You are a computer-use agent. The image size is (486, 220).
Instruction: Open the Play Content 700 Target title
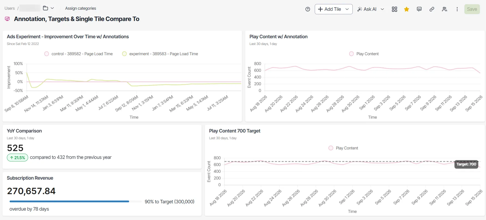235,131
